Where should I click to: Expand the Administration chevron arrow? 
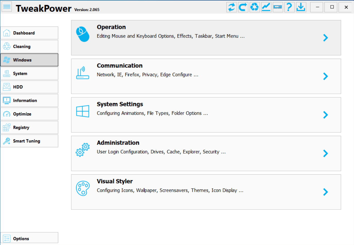pos(326,153)
